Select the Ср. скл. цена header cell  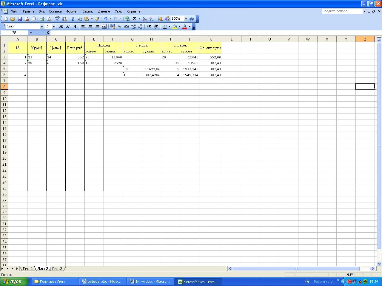(210, 48)
